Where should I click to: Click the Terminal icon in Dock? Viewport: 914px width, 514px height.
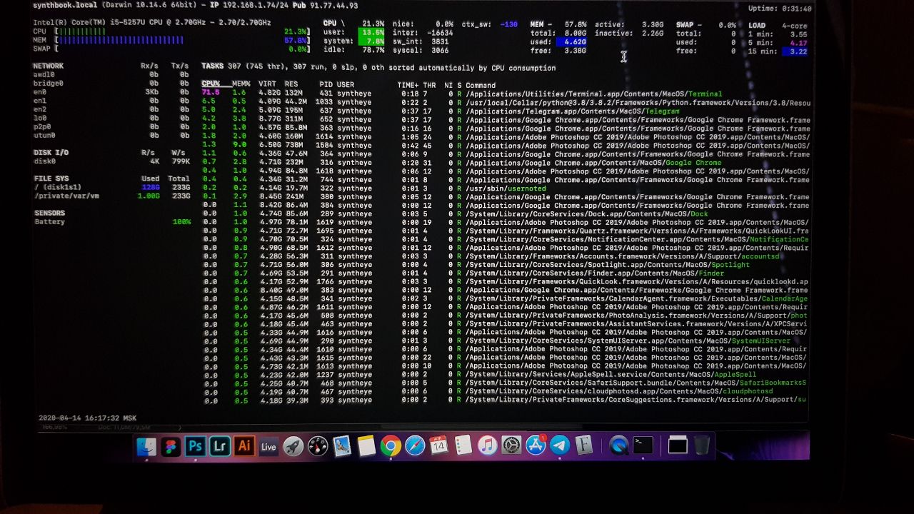click(x=643, y=447)
